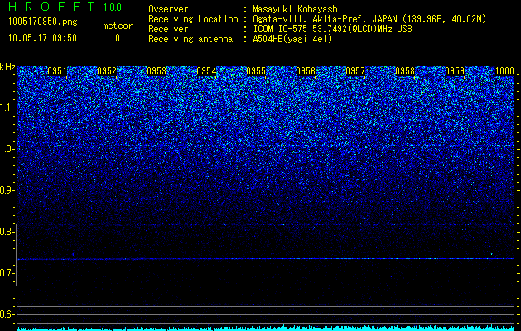Click the 1.1 frequency axis label
The height and width of the screenshot is (331, 521).
click(x=7, y=108)
